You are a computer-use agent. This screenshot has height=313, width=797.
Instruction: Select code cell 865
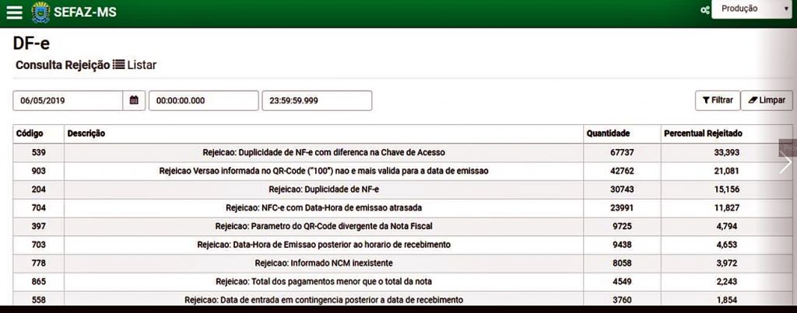click(x=38, y=282)
